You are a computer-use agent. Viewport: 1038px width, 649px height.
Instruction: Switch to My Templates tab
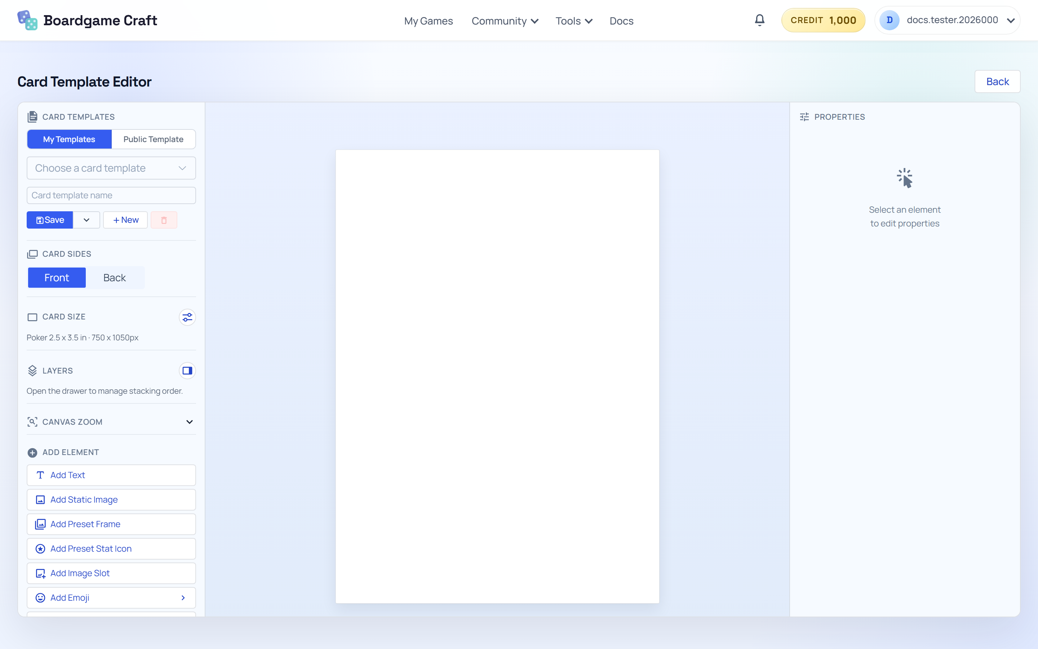(69, 139)
